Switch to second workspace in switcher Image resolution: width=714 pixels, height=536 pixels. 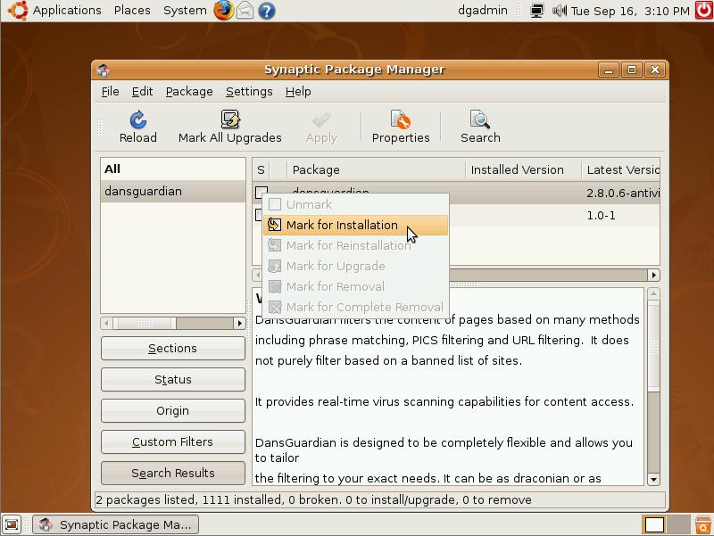[678, 524]
